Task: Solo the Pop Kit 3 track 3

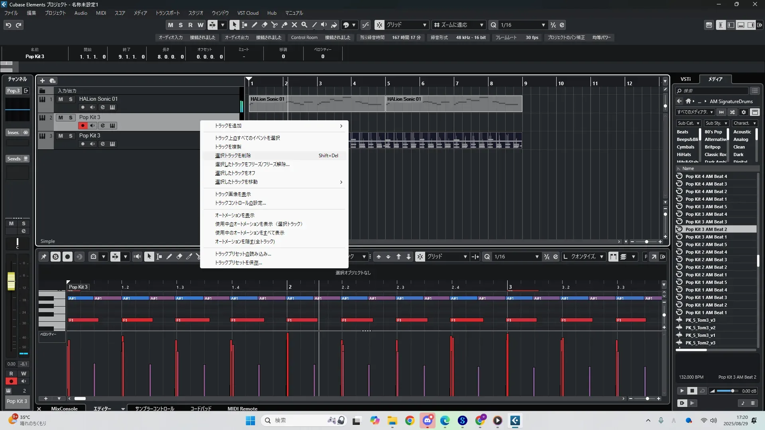Action: tap(71, 136)
